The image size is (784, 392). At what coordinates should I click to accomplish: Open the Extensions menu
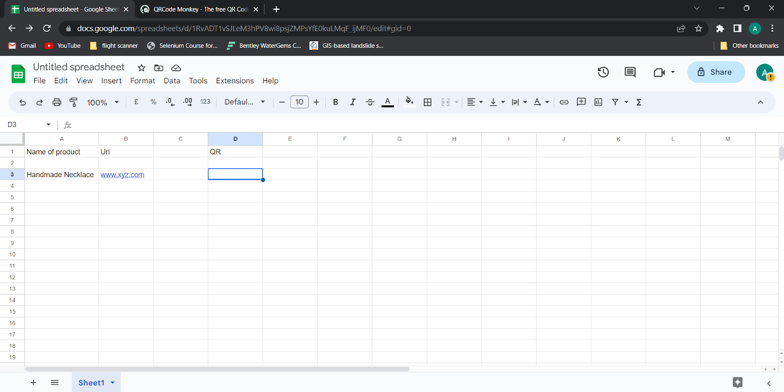(x=235, y=81)
